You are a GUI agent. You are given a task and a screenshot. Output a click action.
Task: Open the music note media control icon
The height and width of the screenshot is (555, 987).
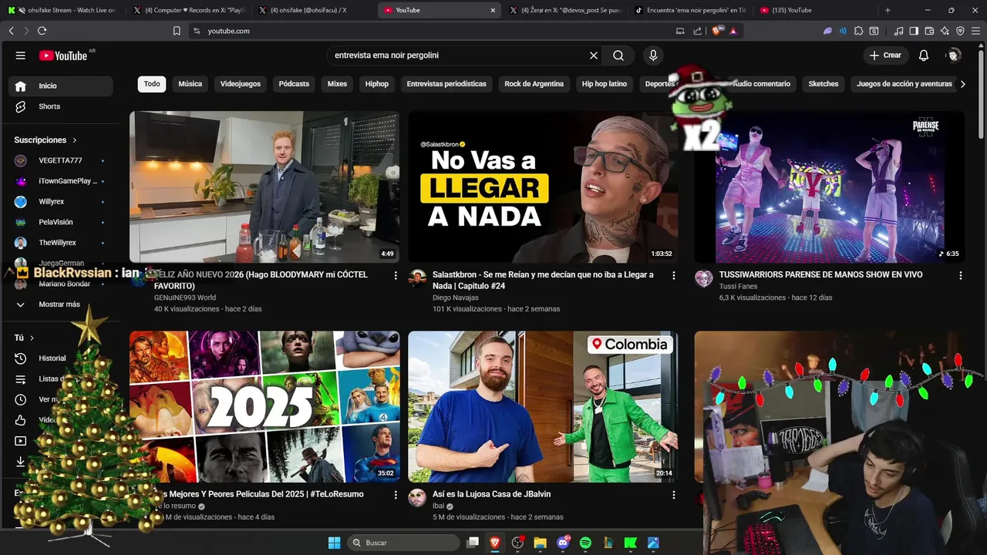898,31
